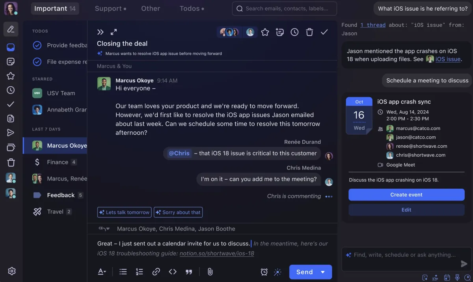Viewport: 473px width, 282px height.
Task: Insert block quote in reply
Action: click(189, 272)
